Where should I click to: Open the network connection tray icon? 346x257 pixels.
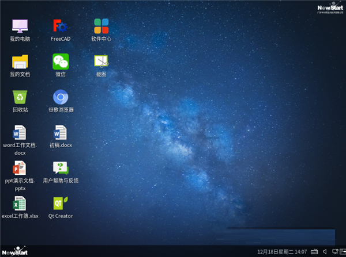click(335, 251)
